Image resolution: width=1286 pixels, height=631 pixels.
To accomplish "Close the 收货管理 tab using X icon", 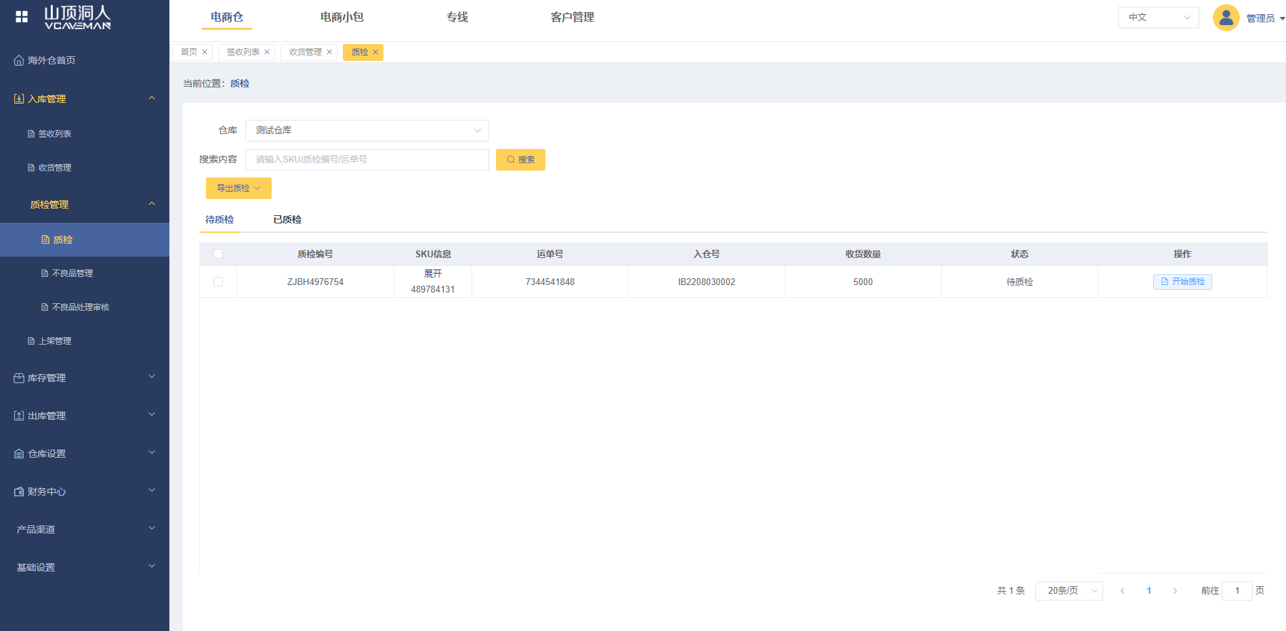I will [x=329, y=52].
